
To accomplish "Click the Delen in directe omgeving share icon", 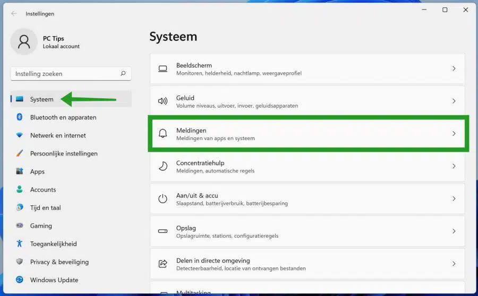I will (163, 264).
